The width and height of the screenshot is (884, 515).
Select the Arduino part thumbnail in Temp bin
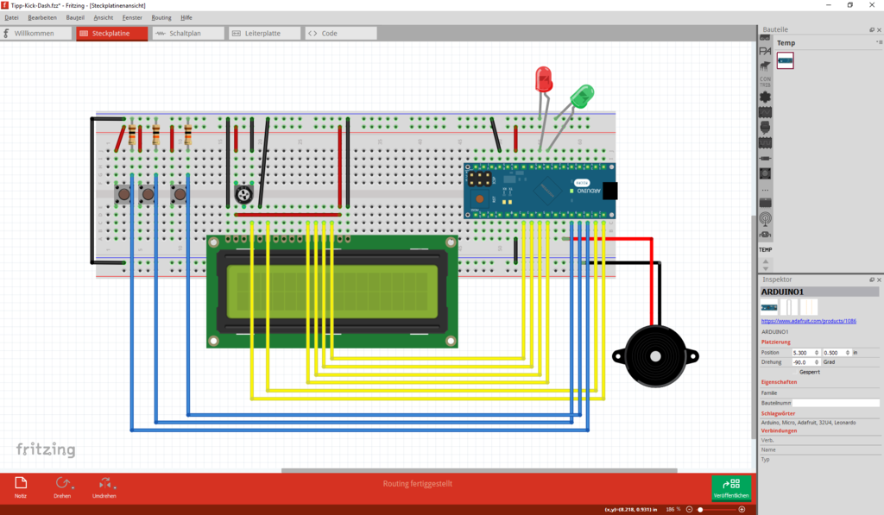tap(786, 60)
